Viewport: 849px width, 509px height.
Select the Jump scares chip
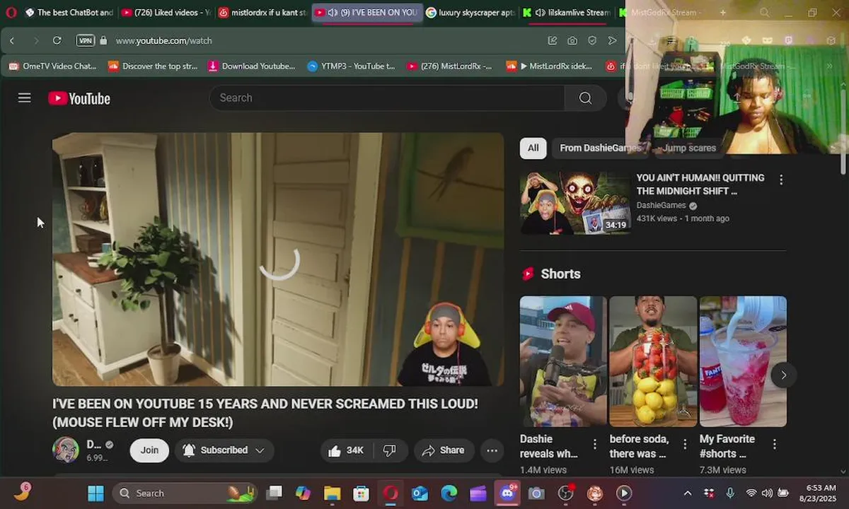point(689,148)
